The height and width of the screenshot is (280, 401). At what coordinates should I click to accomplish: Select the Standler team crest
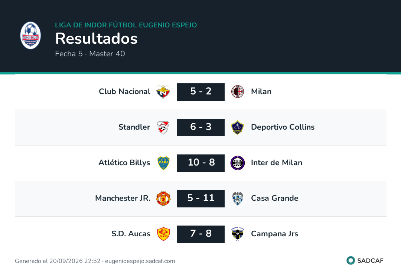pos(163,127)
